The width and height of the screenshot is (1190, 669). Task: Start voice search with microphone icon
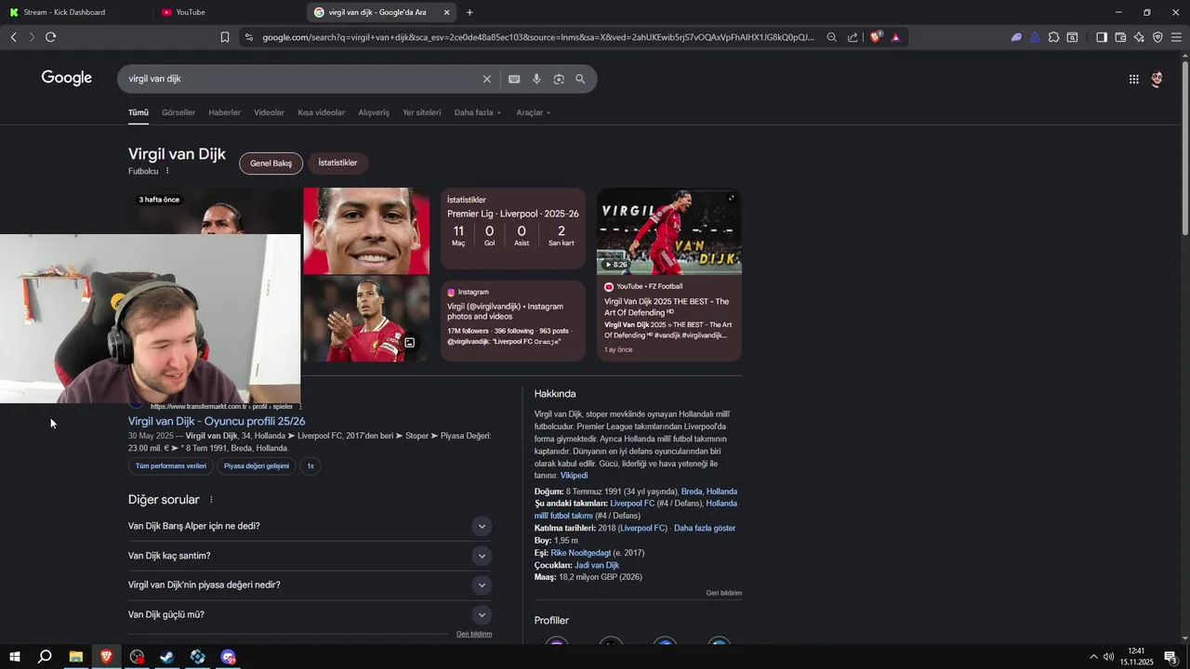(536, 79)
